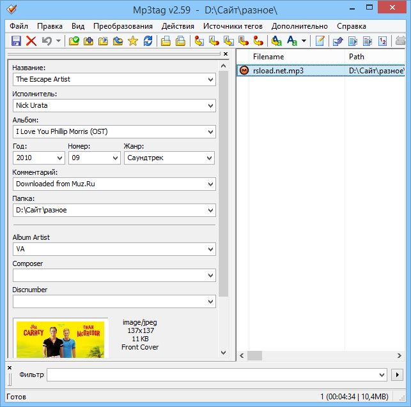
Task: Click the folder with green checkmark icon
Action: point(74,41)
